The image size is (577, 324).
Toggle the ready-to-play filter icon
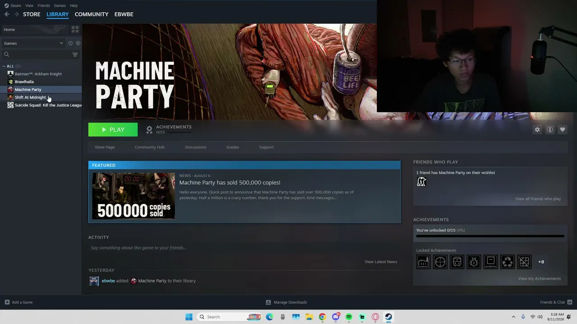click(x=78, y=43)
